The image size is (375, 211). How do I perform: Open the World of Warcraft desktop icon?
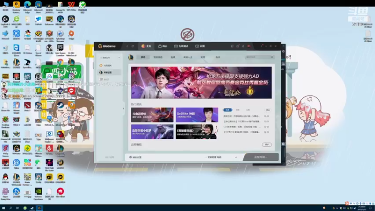pos(60,165)
